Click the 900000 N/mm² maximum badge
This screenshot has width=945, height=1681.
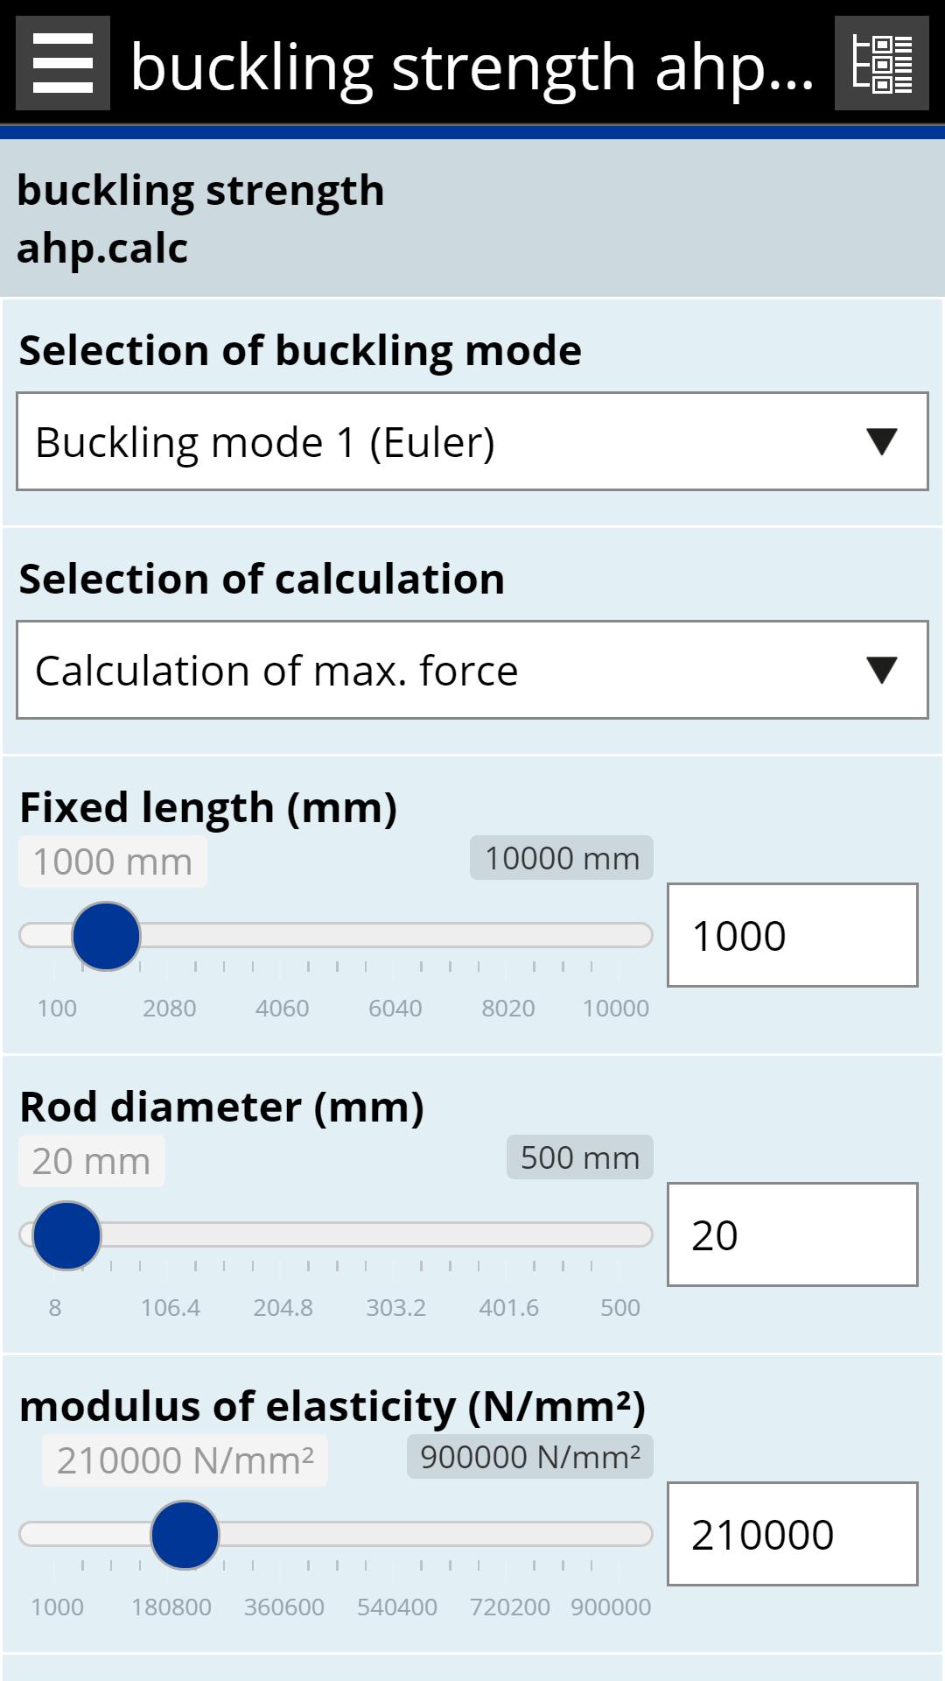[529, 1457]
